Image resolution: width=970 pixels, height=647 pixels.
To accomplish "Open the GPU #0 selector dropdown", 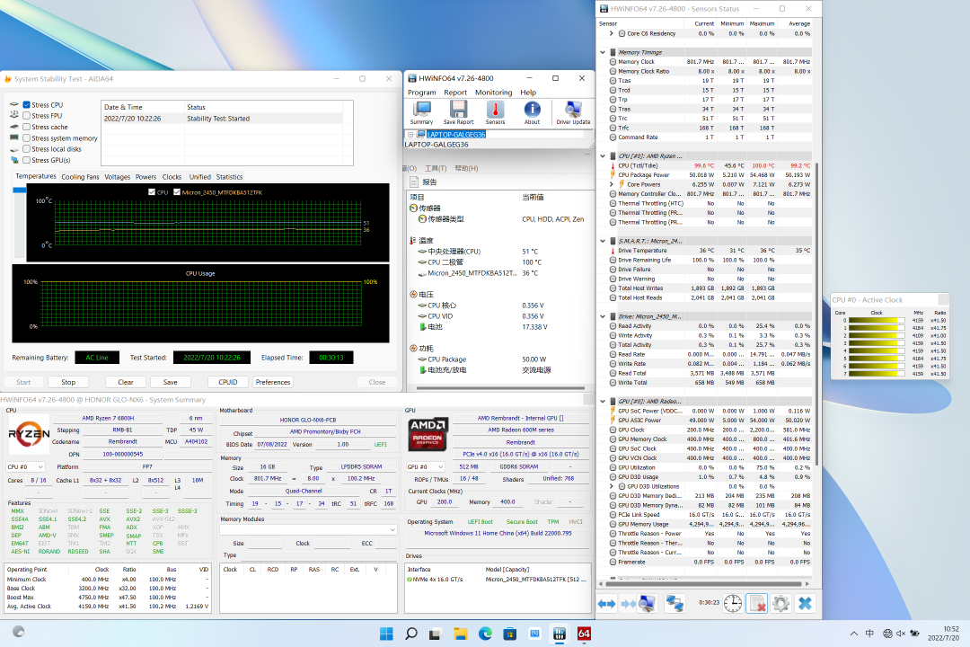I will (x=427, y=467).
